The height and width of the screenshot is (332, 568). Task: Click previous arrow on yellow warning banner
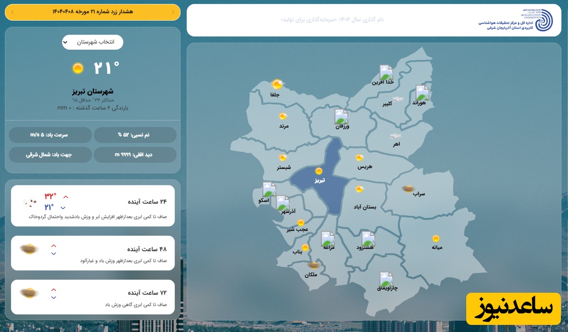(x=173, y=12)
